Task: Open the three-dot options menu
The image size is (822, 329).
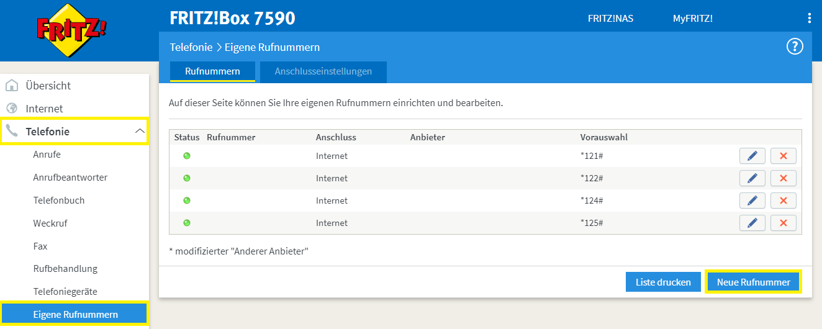Action: pos(809,18)
